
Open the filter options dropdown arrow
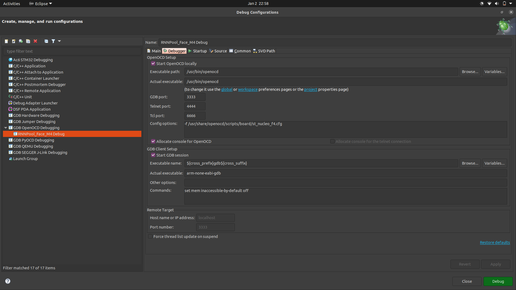click(x=59, y=41)
